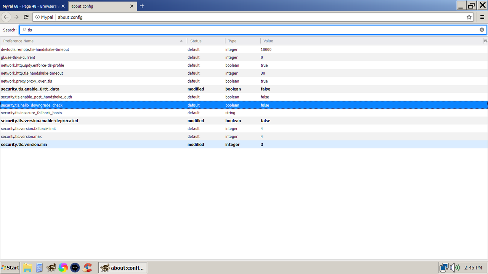Select network.http.spdy.enforce-tls-profile row
This screenshot has width=488, height=274.
[244, 65]
